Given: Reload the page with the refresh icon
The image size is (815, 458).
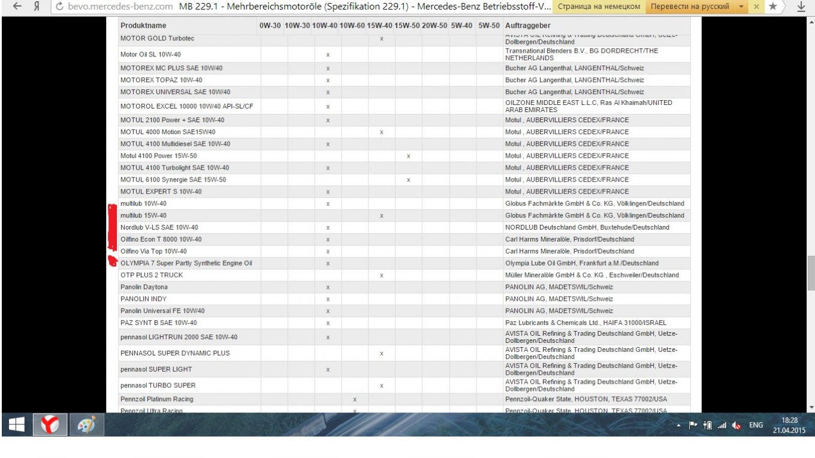Looking at the screenshot, I should click(59, 7).
